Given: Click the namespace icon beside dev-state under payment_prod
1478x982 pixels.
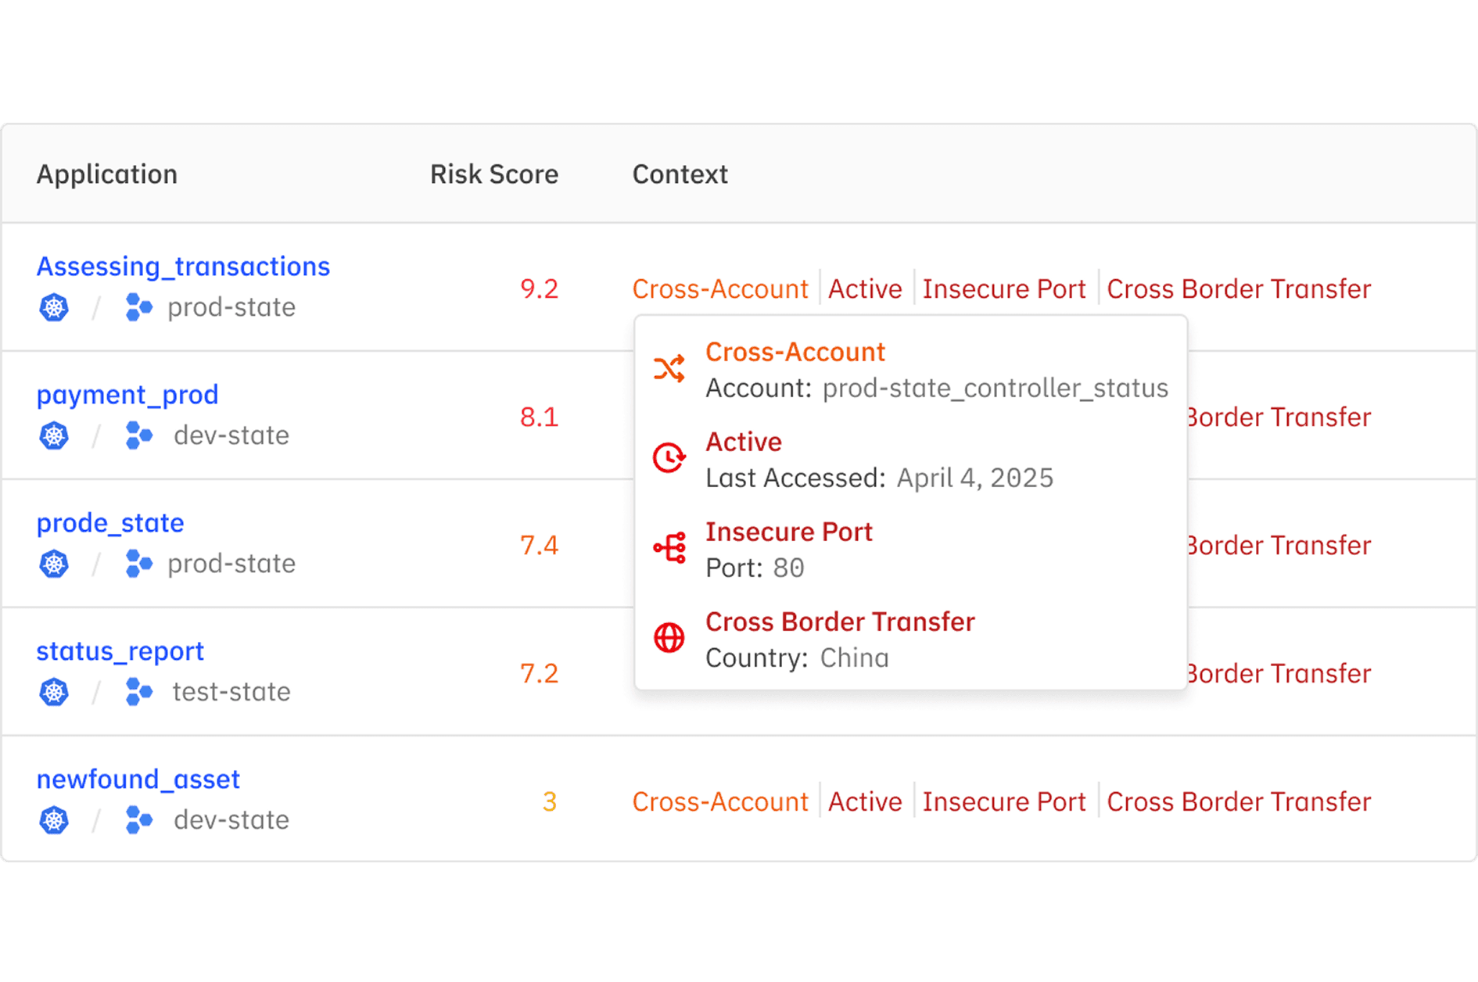Looking at the screenshot, I should (138, 435).
